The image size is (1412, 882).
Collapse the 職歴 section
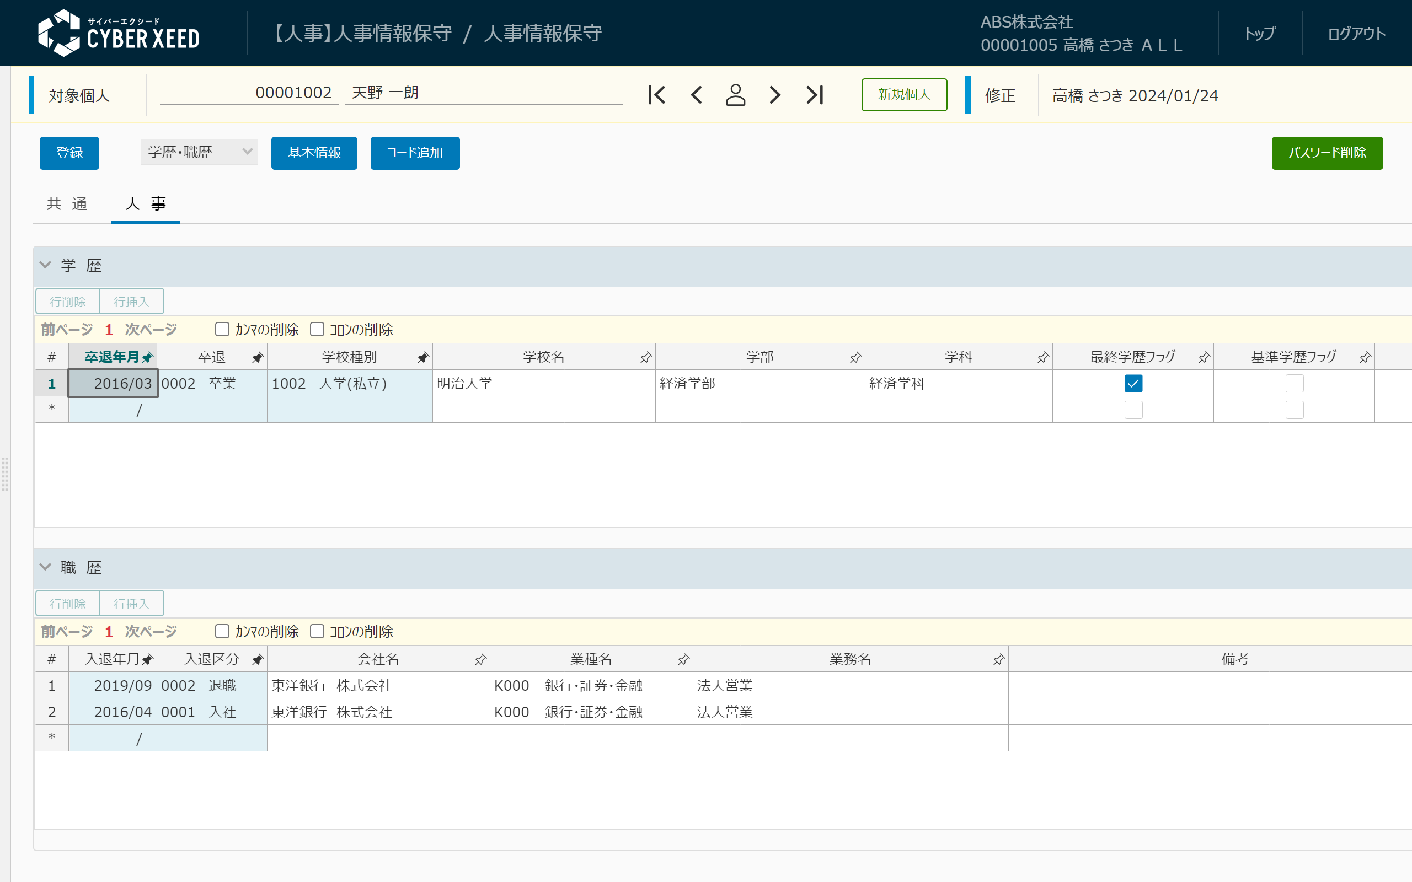coord(46,567)
